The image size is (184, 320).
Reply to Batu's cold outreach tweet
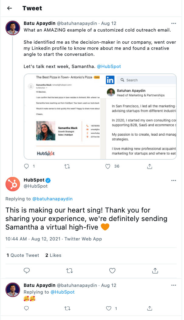click(26, 166)
